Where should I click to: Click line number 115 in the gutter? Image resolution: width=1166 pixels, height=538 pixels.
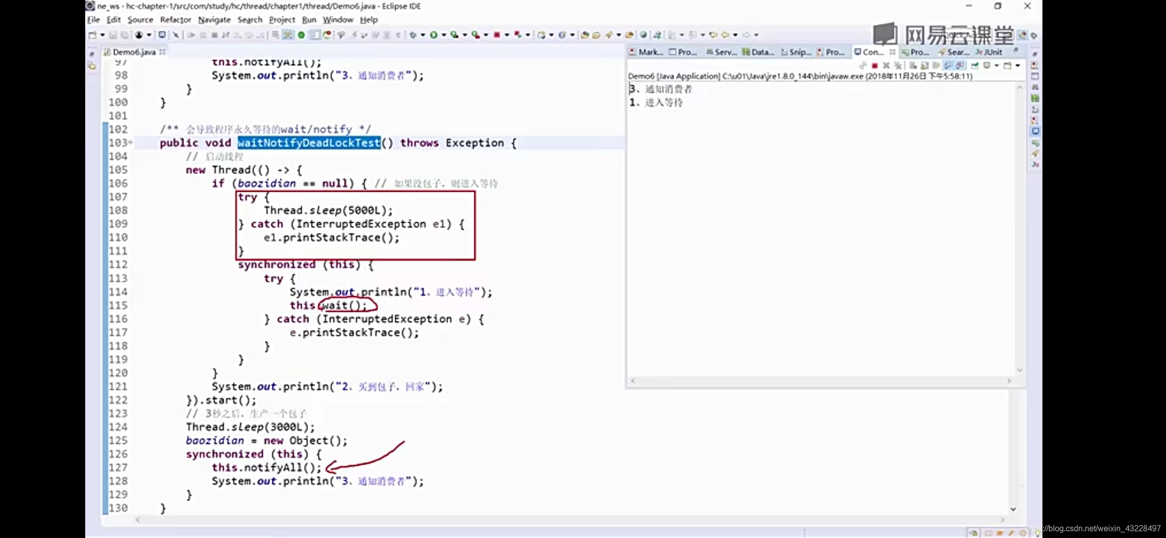tap(118, 305)
